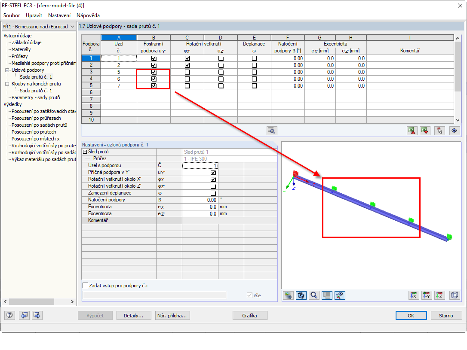This screenshot has width=467, height=350.
Task: Collapse Uzlové podpory tree node
Action: (7, 70)
